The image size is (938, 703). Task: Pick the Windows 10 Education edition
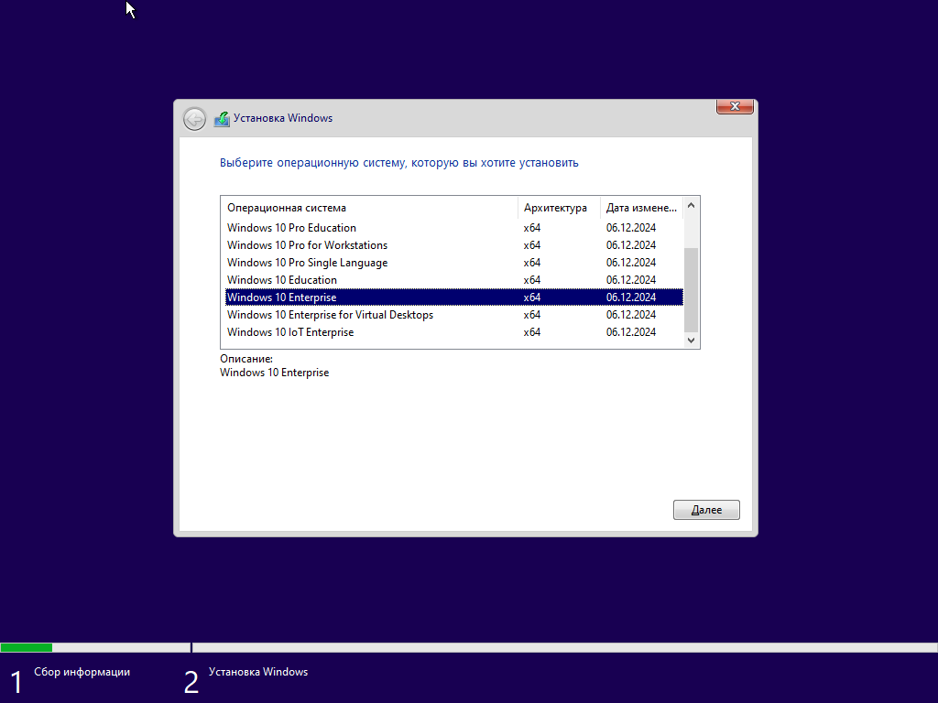[454, 280]
